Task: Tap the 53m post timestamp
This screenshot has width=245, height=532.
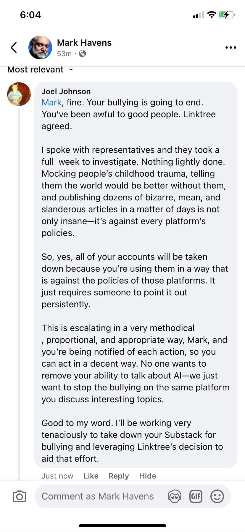Action: (64, 54)
